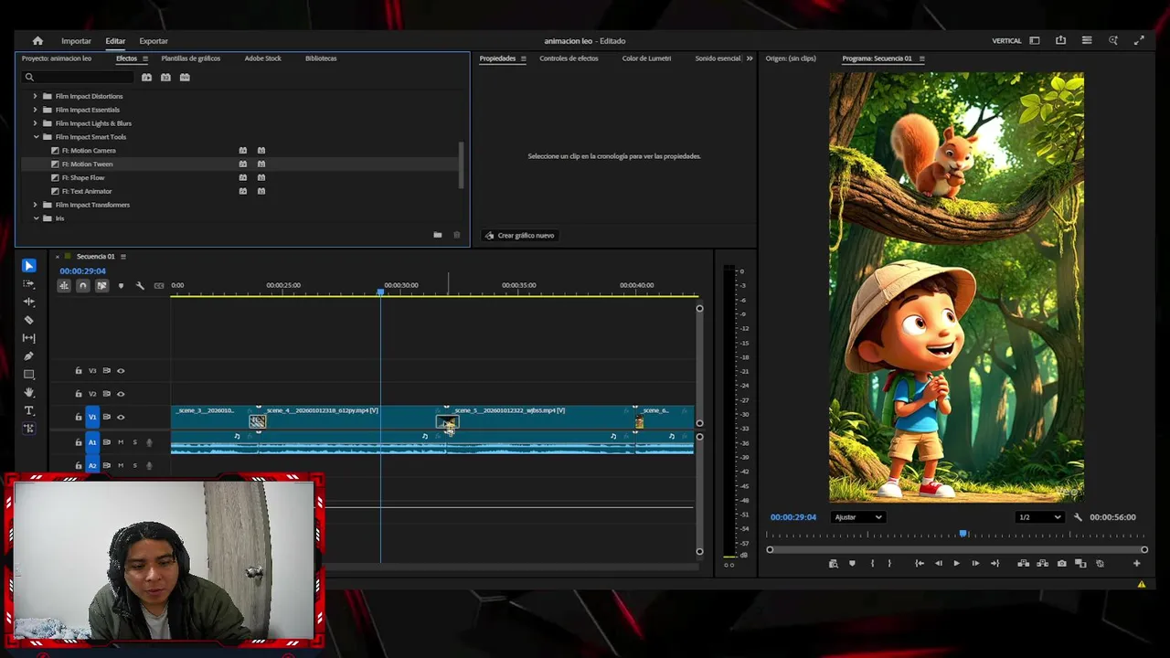1170x658 pixels.
Task: Hide track V3 with eye icon
Action: (121, 371)
